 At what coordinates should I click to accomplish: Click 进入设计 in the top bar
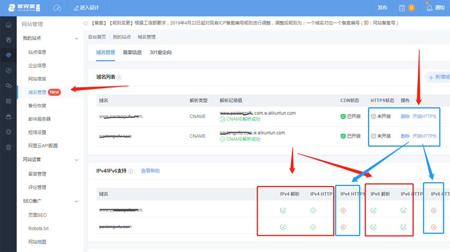86,8
